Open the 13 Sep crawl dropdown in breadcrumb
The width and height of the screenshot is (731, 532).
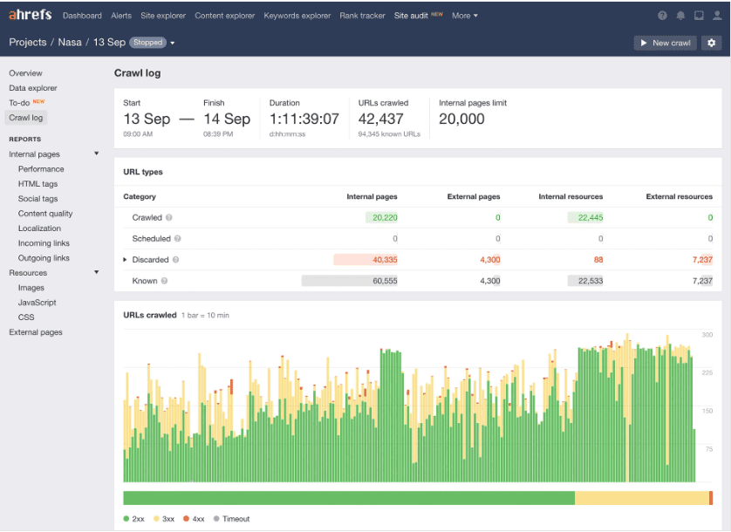pyautogui.click(x=174, y=42)
